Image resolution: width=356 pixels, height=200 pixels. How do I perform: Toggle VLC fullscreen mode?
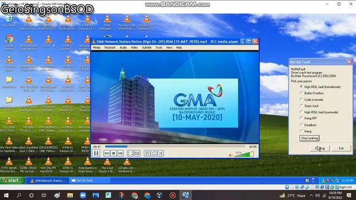pyautogui.click(x=130, y=153)
